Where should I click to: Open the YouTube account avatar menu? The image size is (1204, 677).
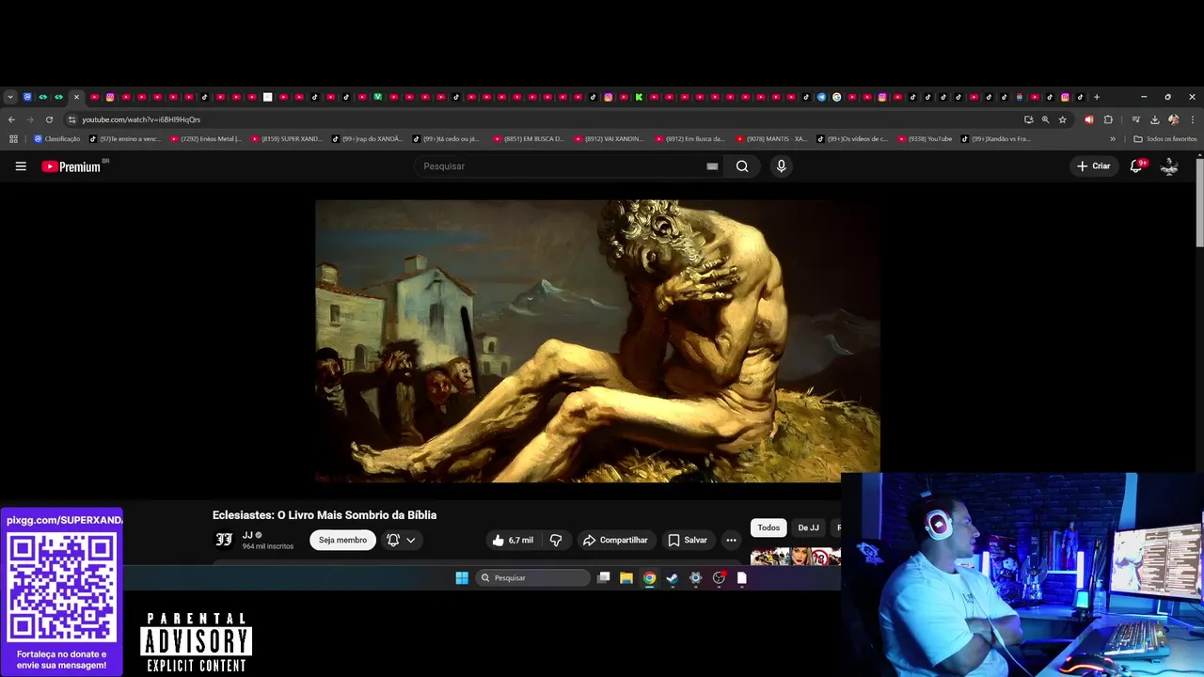[1169, 166]
